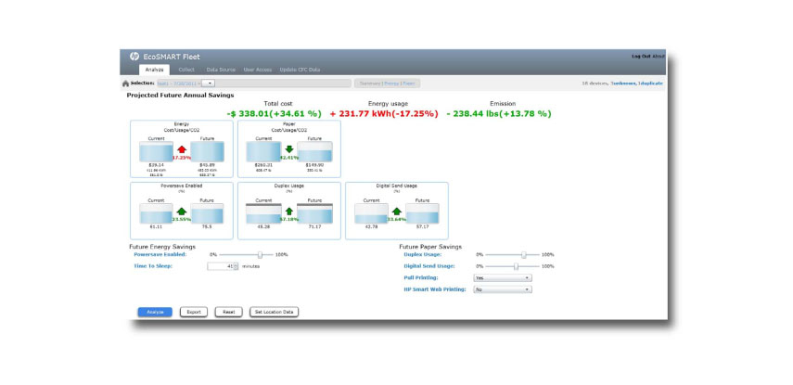Click the green arrow in Duplex Usage card
Viewport: 793px width, 385px height.
coord(288,212)
